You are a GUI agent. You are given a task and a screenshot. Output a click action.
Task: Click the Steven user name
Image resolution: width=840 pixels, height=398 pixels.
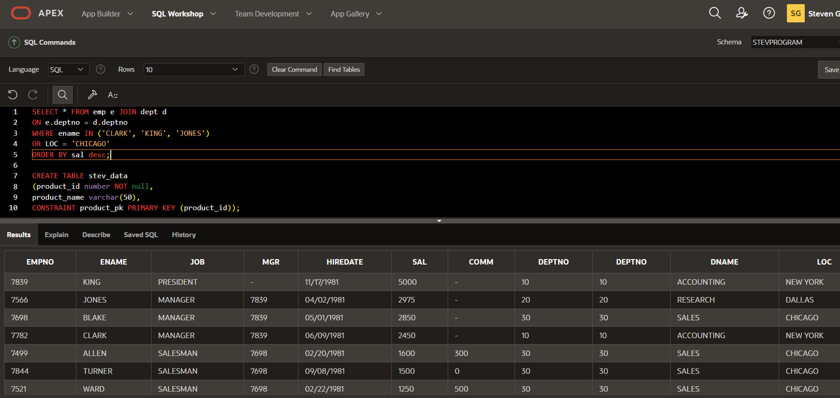click(824, 14)
